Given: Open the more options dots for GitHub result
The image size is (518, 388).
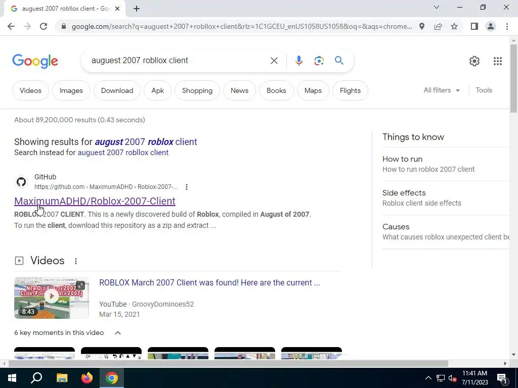Looking at the screenshot, I should click(187, 187).
